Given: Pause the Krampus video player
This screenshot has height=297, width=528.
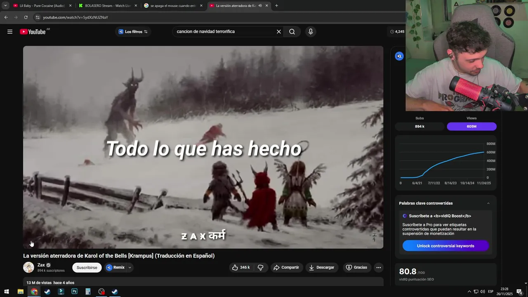Looking at the screenshot, I should click(x=203, y=147).
